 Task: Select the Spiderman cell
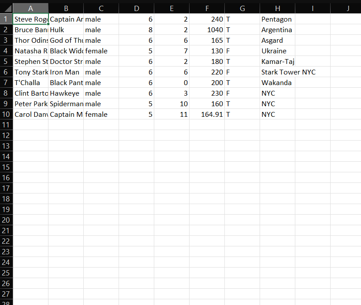(x=66, y=104)
